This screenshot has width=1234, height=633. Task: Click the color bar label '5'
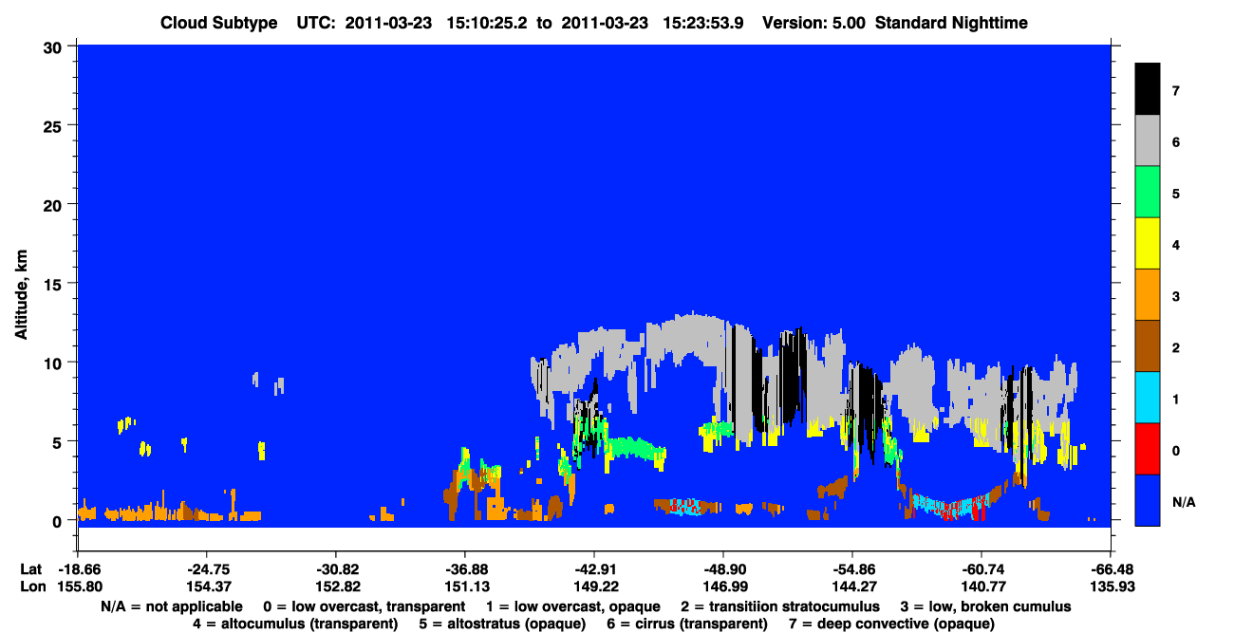click(1176, 194)
